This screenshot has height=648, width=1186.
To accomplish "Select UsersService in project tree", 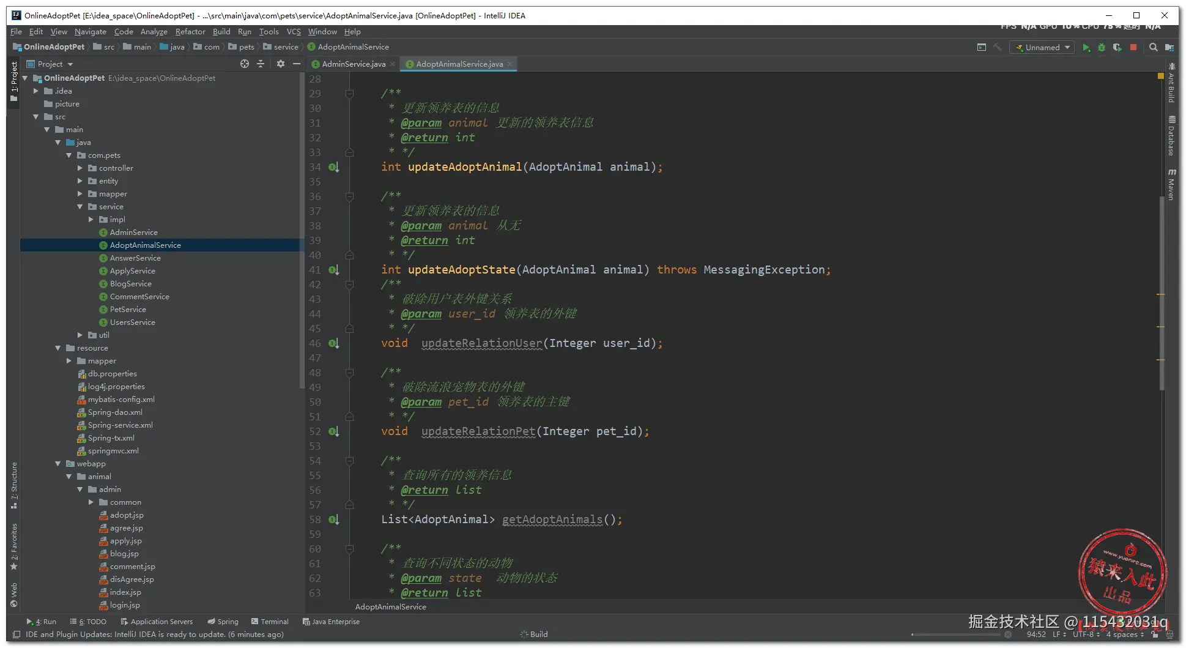I will (x=132, y=322).
